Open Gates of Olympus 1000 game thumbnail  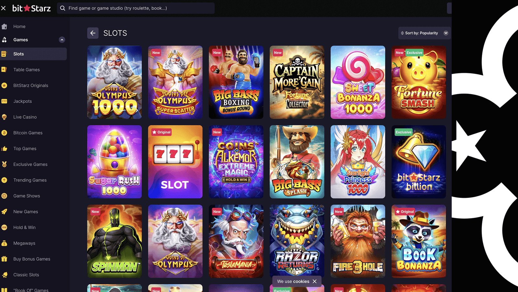(x=114, y=82)
